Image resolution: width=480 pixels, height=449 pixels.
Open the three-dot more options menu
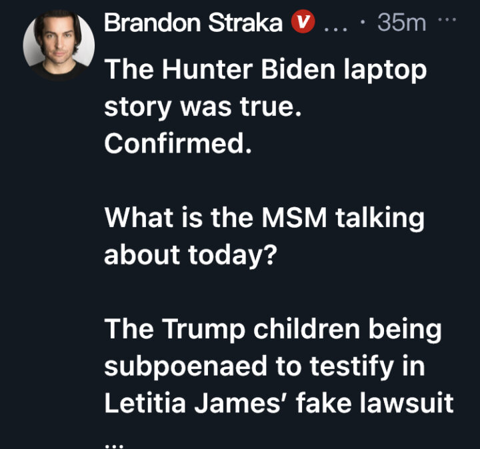coord(447,20)
